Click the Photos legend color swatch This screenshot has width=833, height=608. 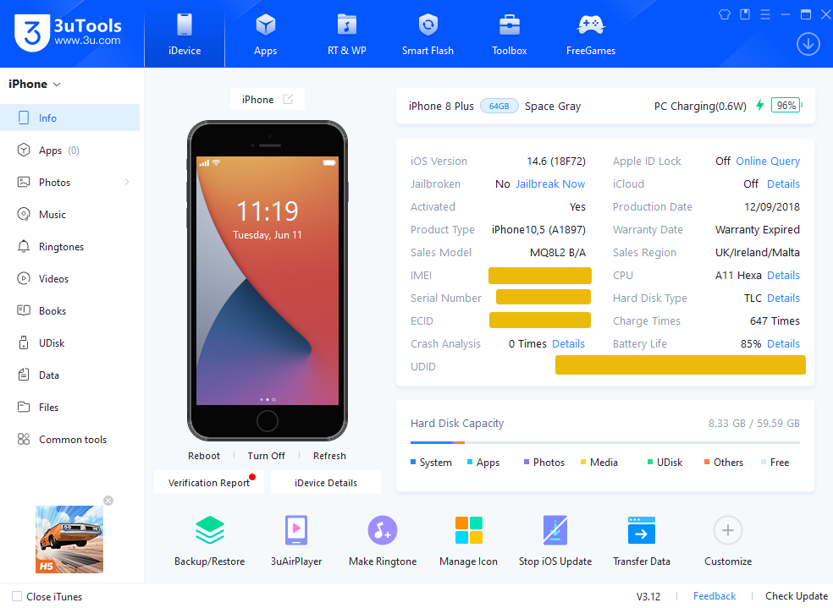[527, 462]
